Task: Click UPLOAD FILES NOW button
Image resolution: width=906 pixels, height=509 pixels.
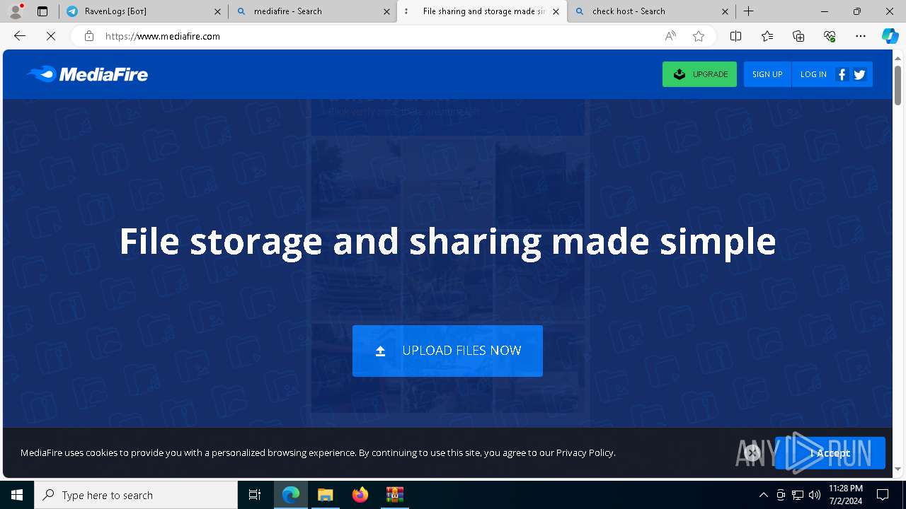Action: [x=447, y=351]
